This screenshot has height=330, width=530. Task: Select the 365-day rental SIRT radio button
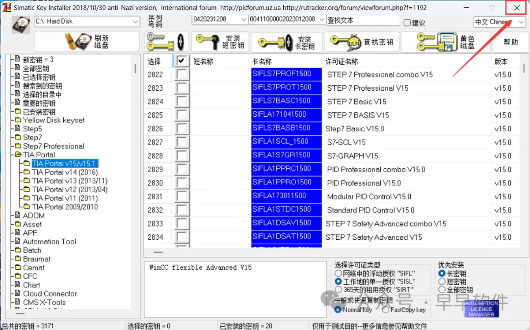click(x=338, y=289)
